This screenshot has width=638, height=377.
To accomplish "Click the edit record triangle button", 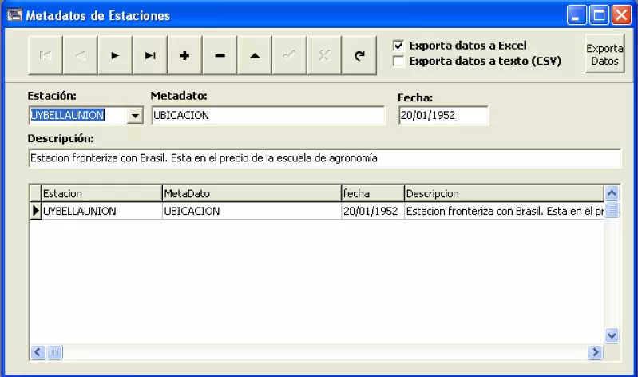I will (x=255, y=55).
